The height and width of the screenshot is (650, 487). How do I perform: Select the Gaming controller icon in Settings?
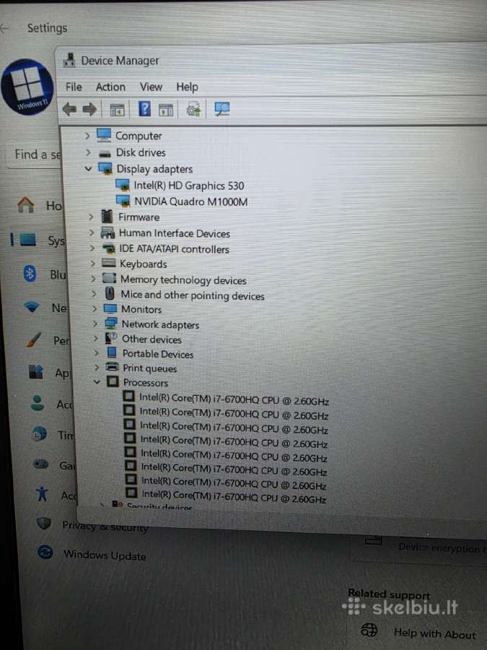pyautogui.click(x=40, y=464)
